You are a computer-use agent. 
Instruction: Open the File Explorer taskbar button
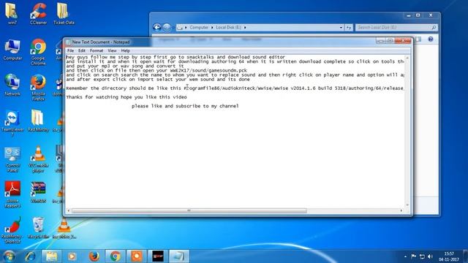tap(51, 256)
